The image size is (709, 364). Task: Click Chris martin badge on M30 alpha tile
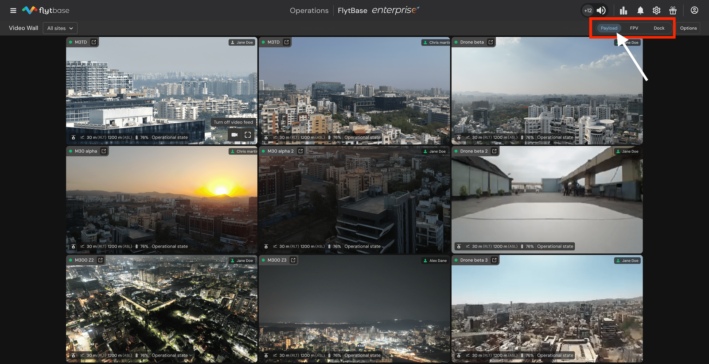point(243,151)
